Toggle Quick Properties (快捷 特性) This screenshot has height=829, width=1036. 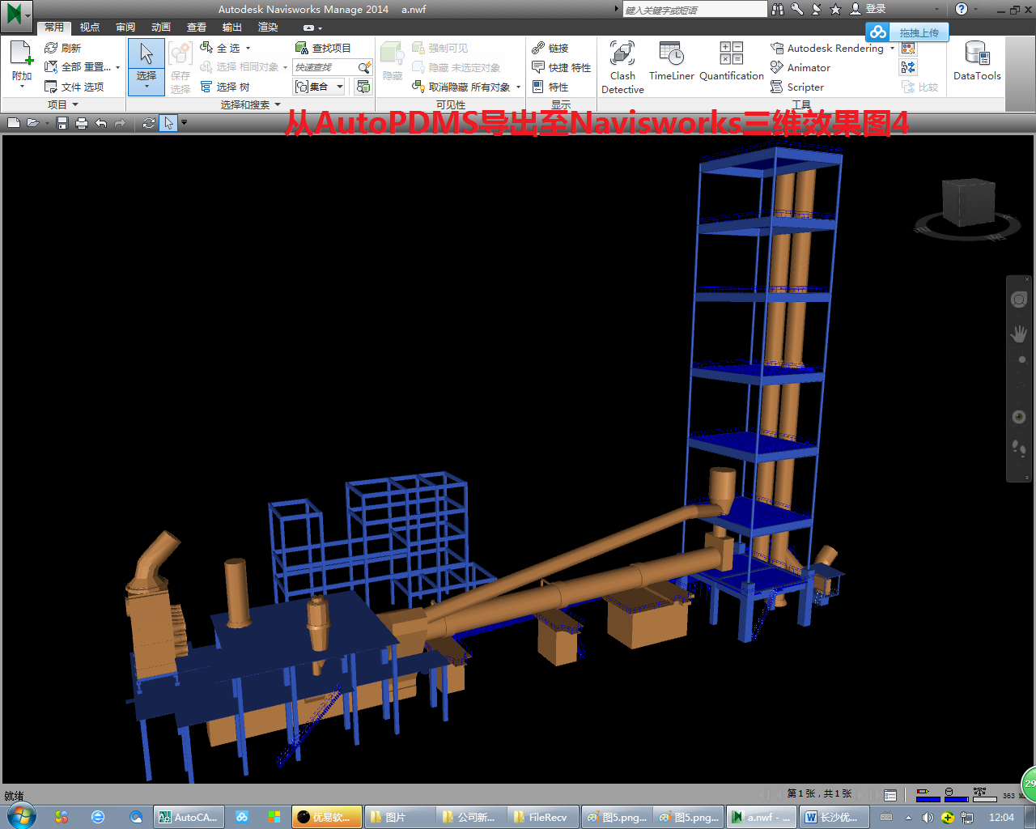point(561,67)
